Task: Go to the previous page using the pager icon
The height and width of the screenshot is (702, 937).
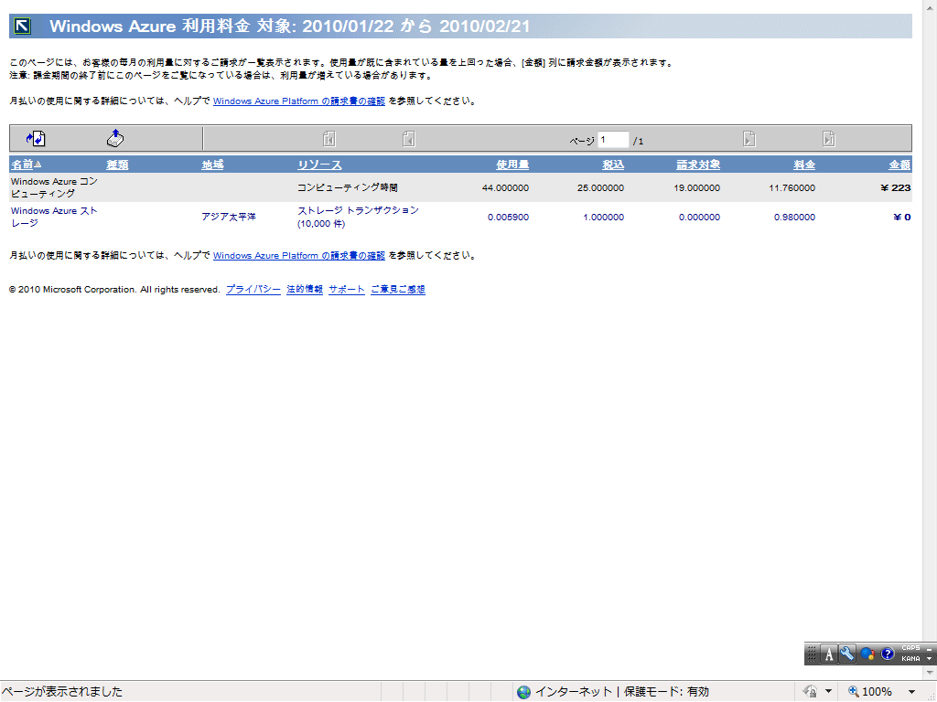Action: (x=409, y=139)
